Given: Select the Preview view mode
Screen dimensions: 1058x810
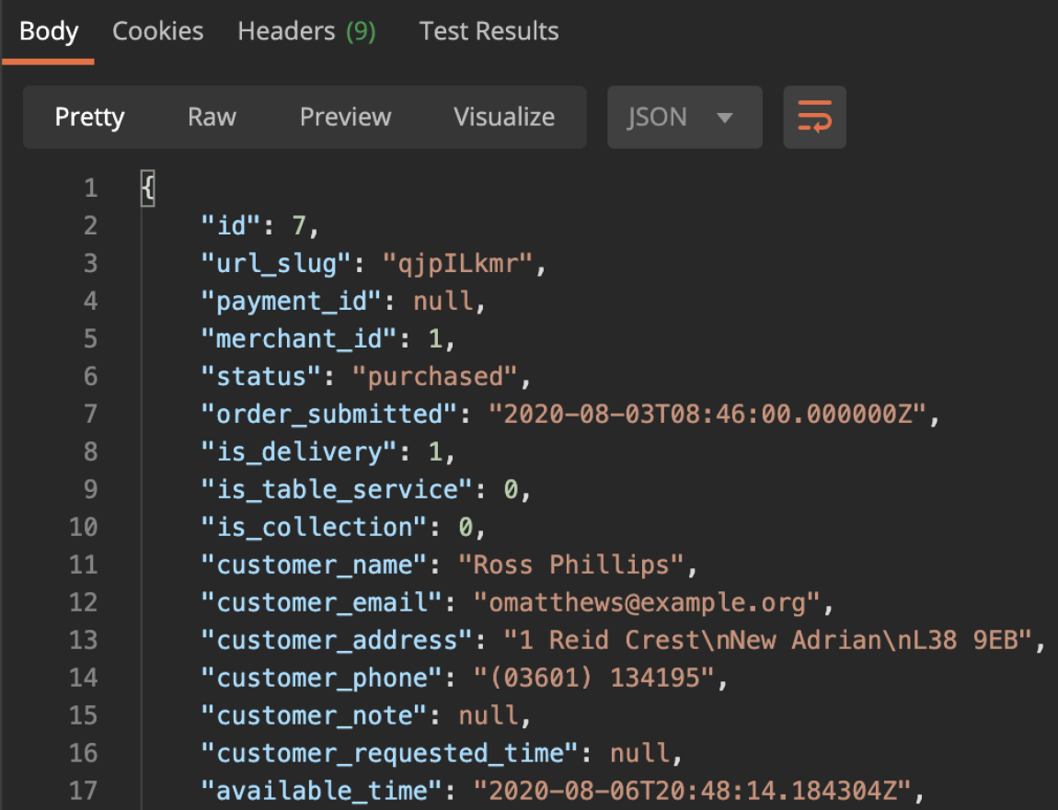Looking at the screenshot, I should pyautogui.click(x=345, y=117).
